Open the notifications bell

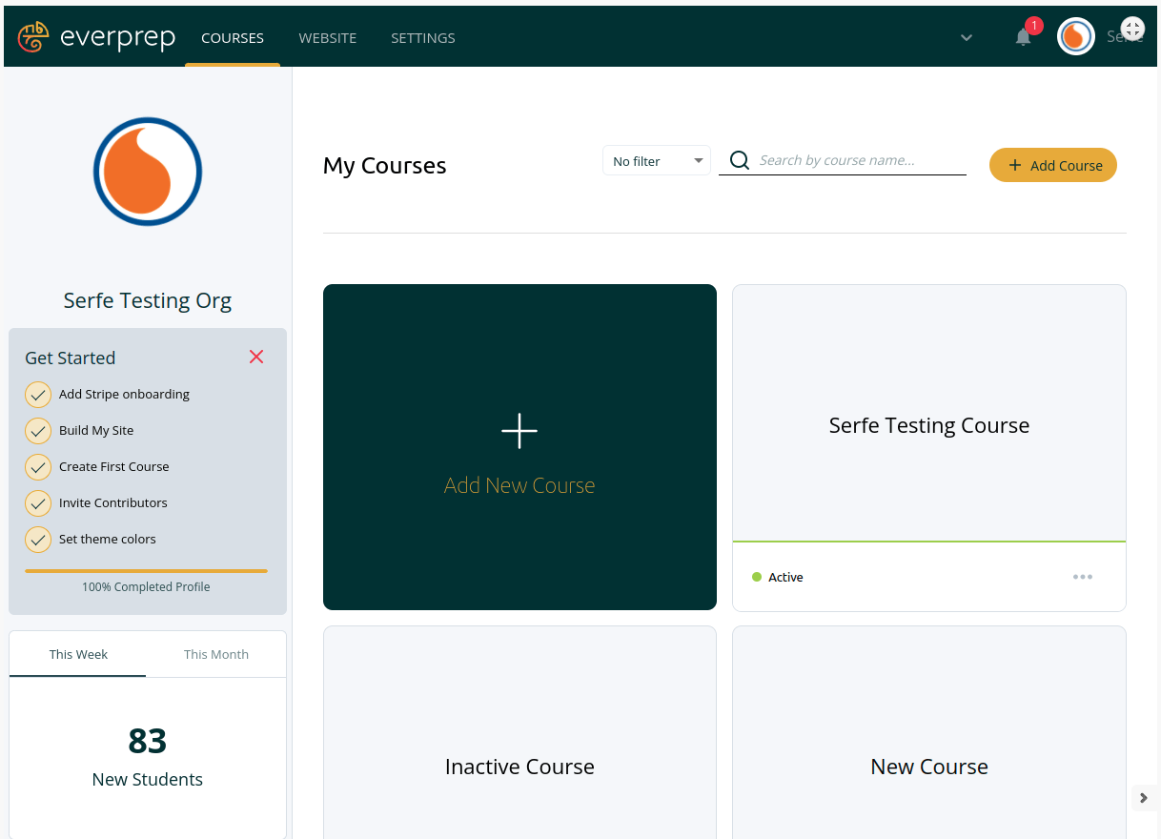click(x=1023, y=37)
